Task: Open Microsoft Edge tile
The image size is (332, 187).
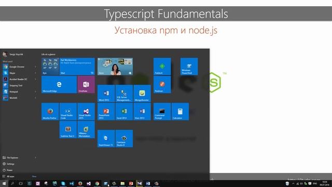Action: 59,84
